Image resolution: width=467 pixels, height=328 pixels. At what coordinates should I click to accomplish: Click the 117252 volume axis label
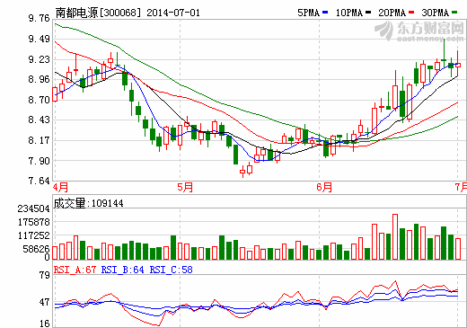coord(33,236)
